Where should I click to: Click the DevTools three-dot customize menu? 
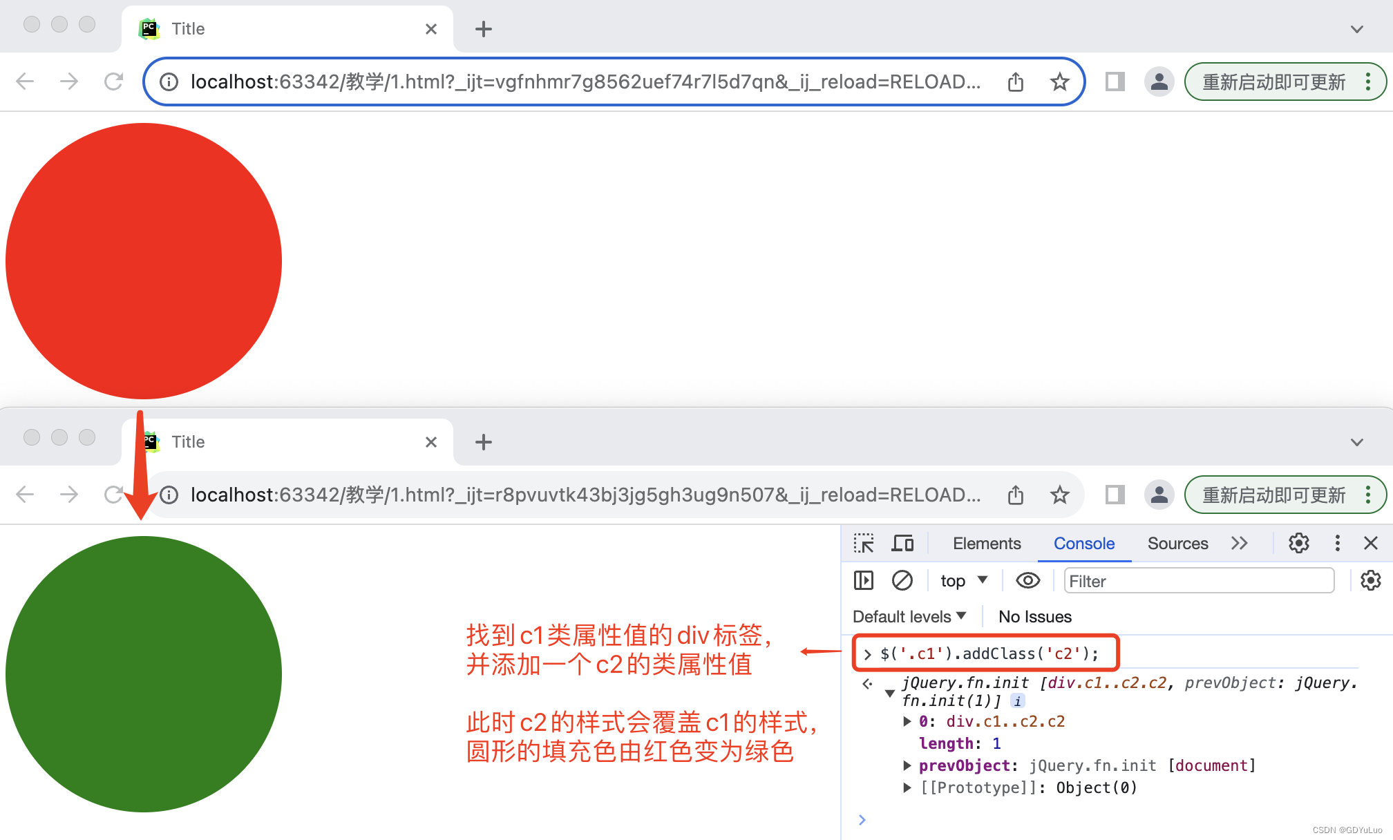pyautogui.click(x=1337, y=544)
